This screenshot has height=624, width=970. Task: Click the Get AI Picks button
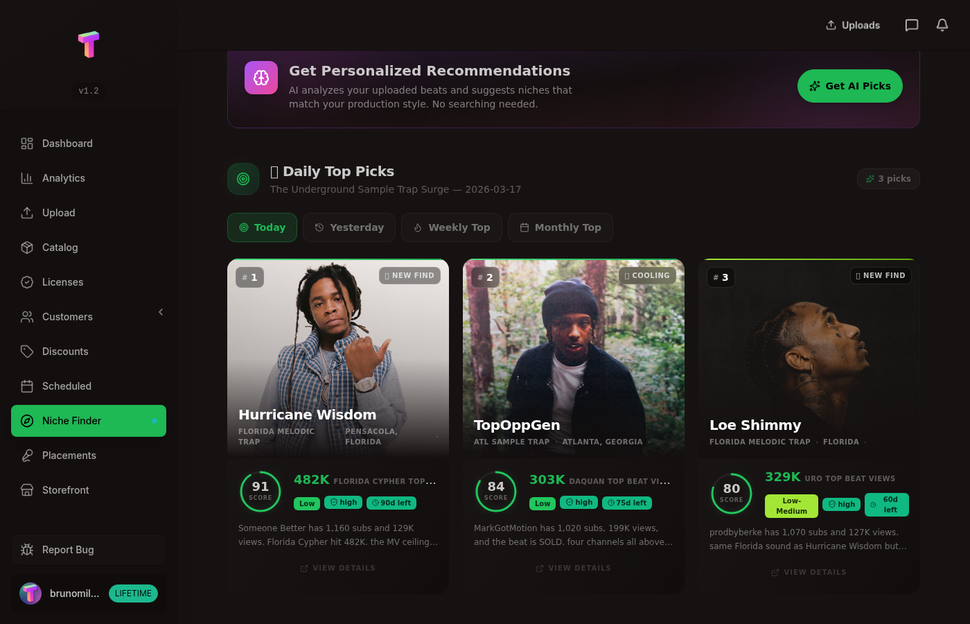tap(849, 86)
